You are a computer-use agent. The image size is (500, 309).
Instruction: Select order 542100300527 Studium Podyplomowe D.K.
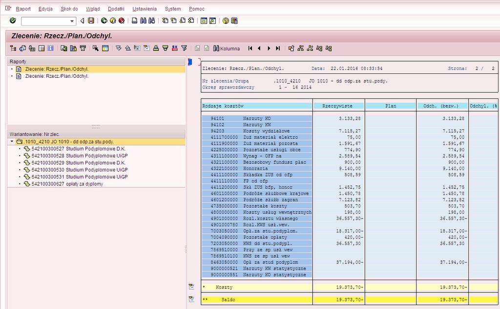coord(79,149)
